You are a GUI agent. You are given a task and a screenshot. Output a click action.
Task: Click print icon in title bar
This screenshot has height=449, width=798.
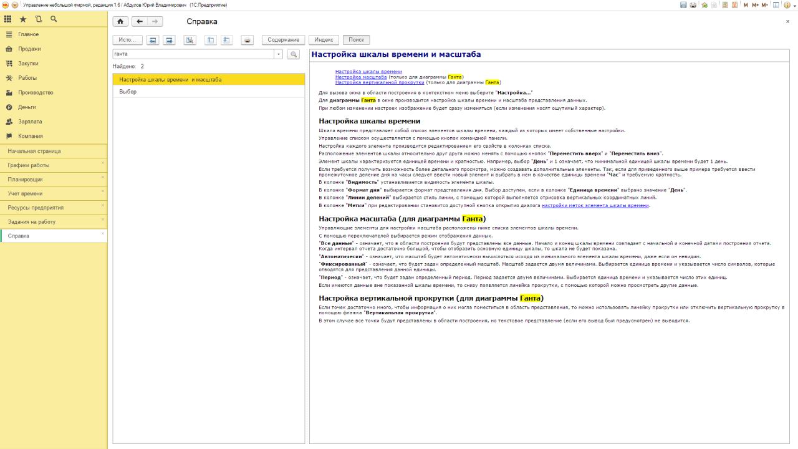point(693,5)
